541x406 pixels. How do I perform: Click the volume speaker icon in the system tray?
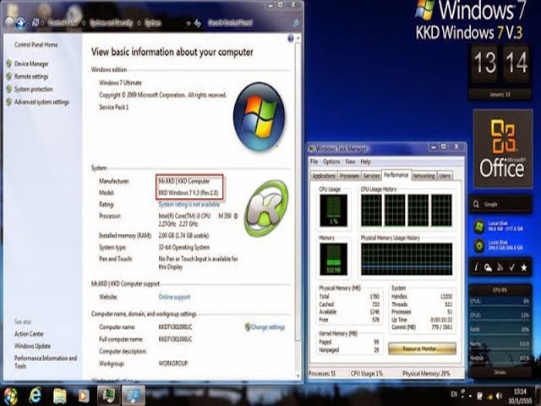coord(500,396)
